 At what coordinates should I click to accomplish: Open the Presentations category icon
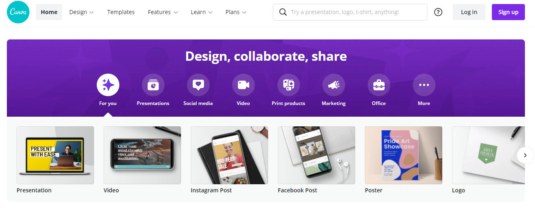(153, 85)
